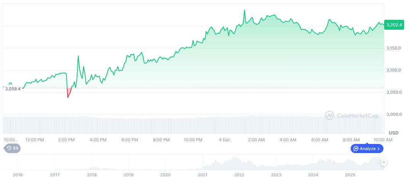Click the chart icon inside the Analyze button
This screenshot has width=409, height=179.
point(356,149)
